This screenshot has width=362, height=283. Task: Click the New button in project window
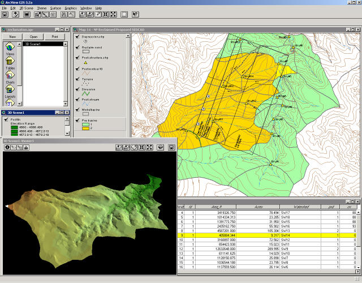coord(12,36)
